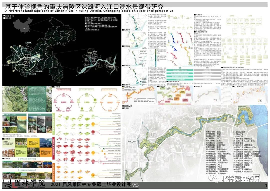270x191 pixels.
Task: Click the green circular strategy diagram
Action: click(x=86, y=102)
